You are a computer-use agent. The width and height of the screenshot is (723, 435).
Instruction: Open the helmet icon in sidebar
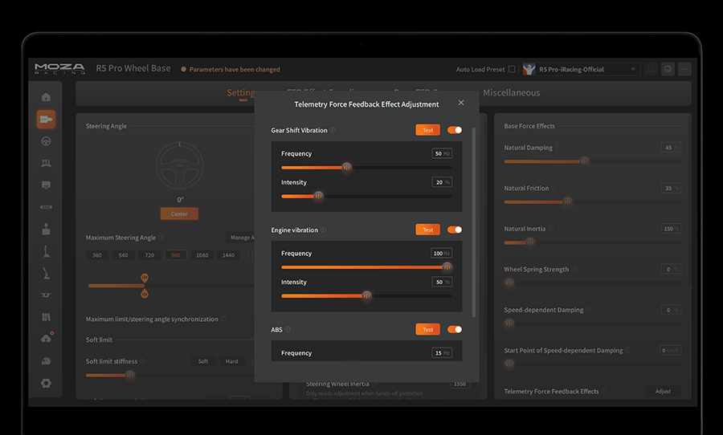tap(46, 361)
